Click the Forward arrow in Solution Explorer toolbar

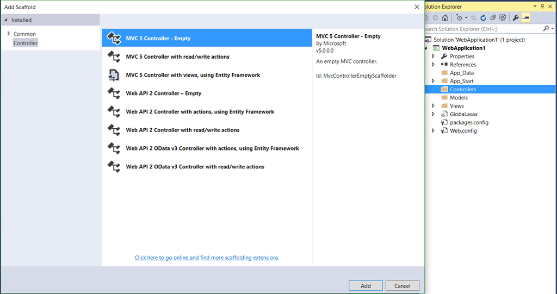point(435,18)
